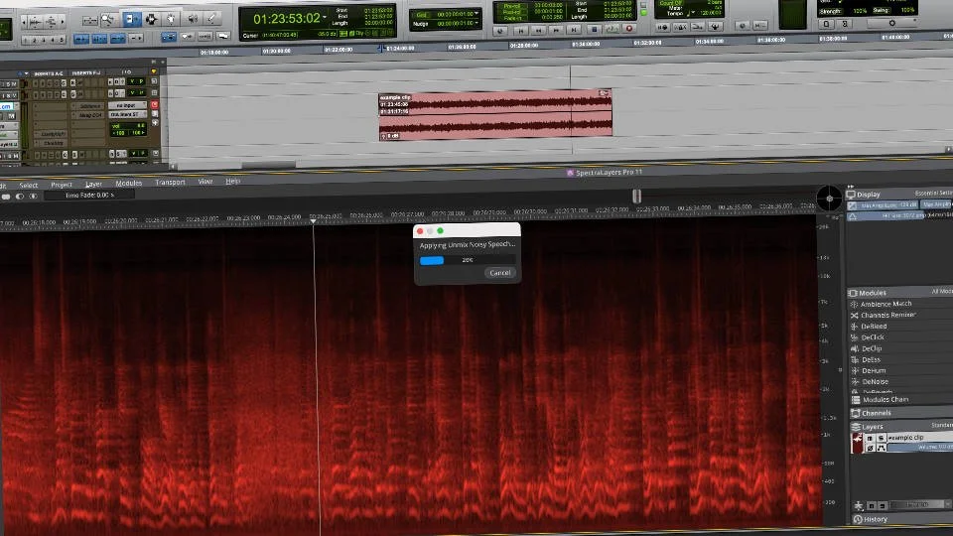This screenshot has width=953, height=536.
Task: Open the View menu in SpectraLayers
Action: [x=204, y=181]
